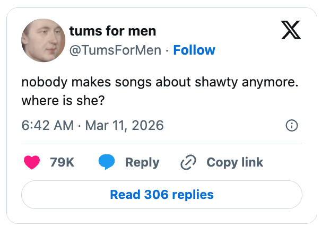Click the Mar 11, 2026 date text
This screenshot has width=330, height=227.
click(x=123, y=126)
